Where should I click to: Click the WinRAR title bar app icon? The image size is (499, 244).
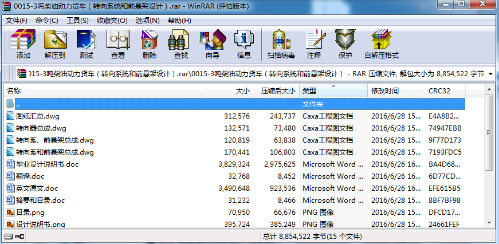pos(6,6)
